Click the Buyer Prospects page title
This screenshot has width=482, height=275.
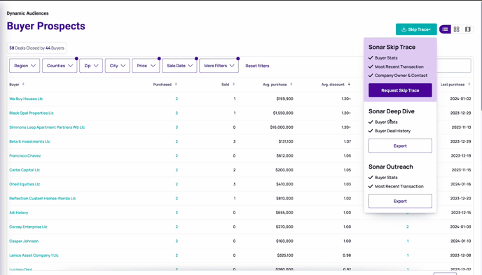tap(46, 26)
